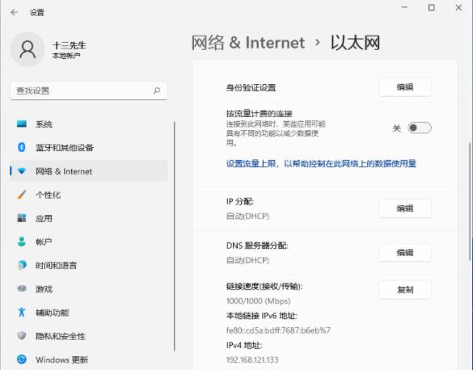Click the 隐私和安全性 shield icon

[x=22, y=335]
